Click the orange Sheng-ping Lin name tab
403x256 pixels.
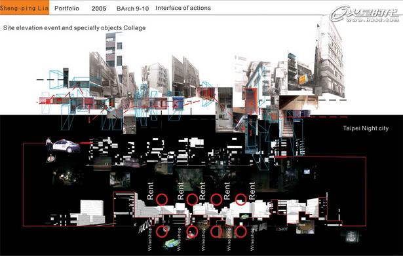click(x=24, y=8)
